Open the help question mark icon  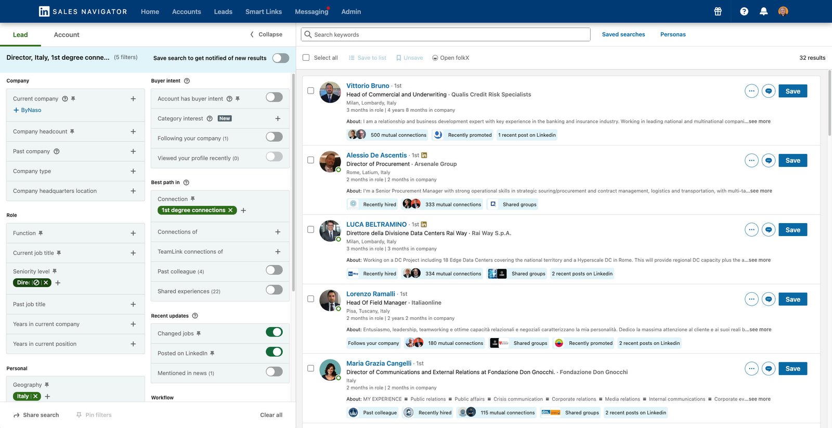[744, 11]
